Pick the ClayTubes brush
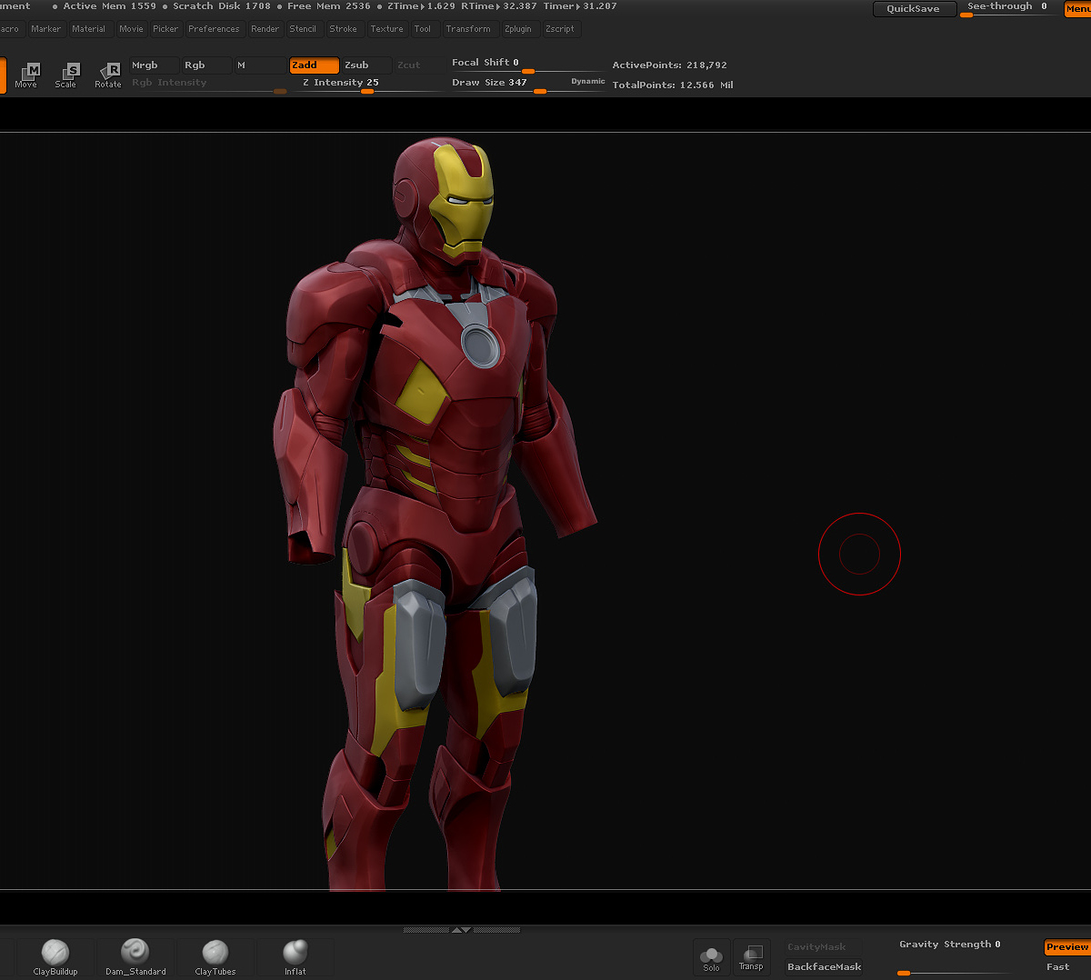Screen dimensions: 1091x980 point(215,957)
